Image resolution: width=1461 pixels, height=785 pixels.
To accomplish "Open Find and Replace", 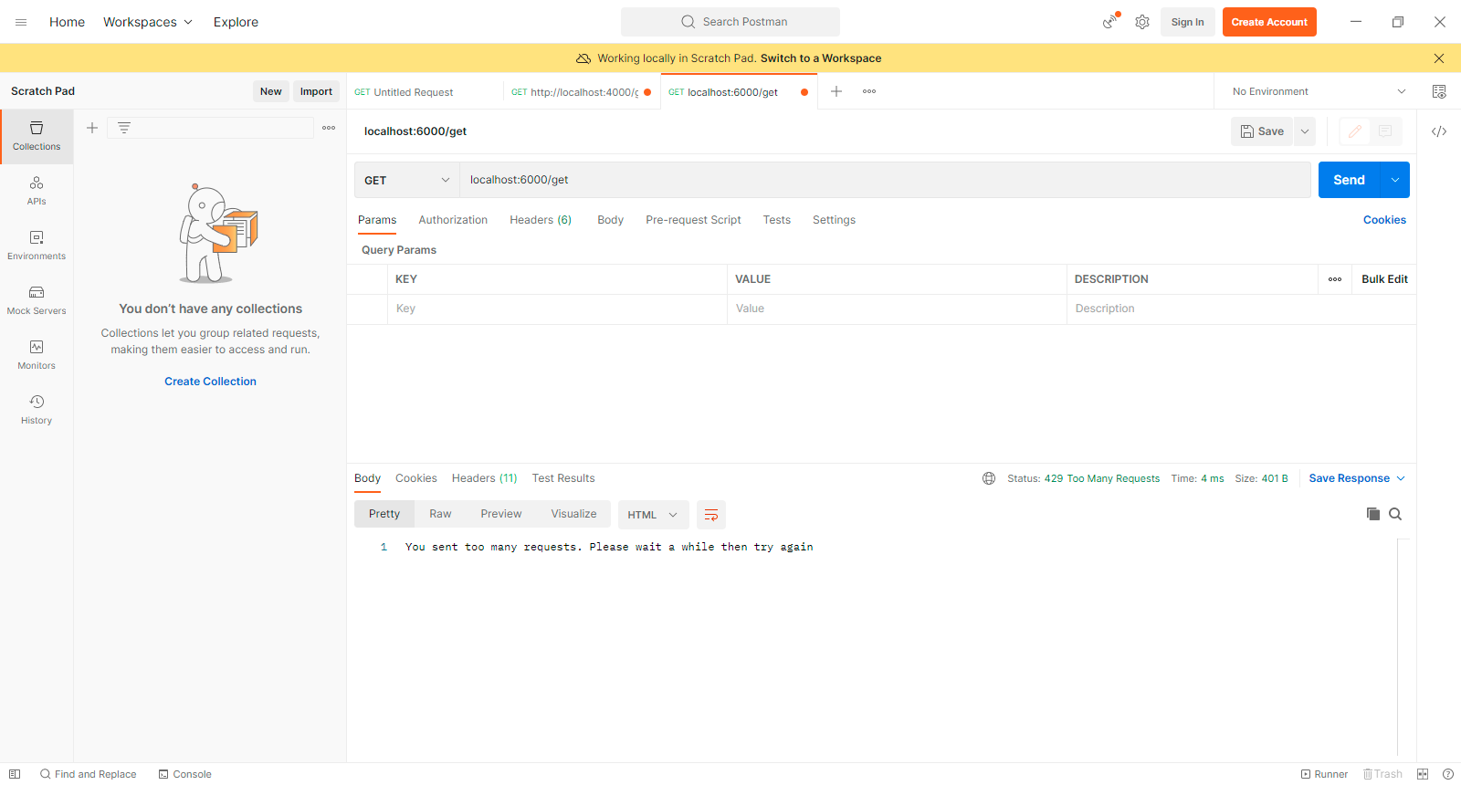I will (88, 774).
